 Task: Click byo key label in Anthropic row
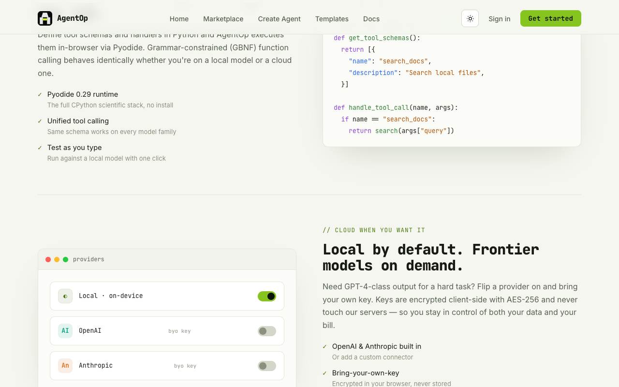click(x=185, y=366)
